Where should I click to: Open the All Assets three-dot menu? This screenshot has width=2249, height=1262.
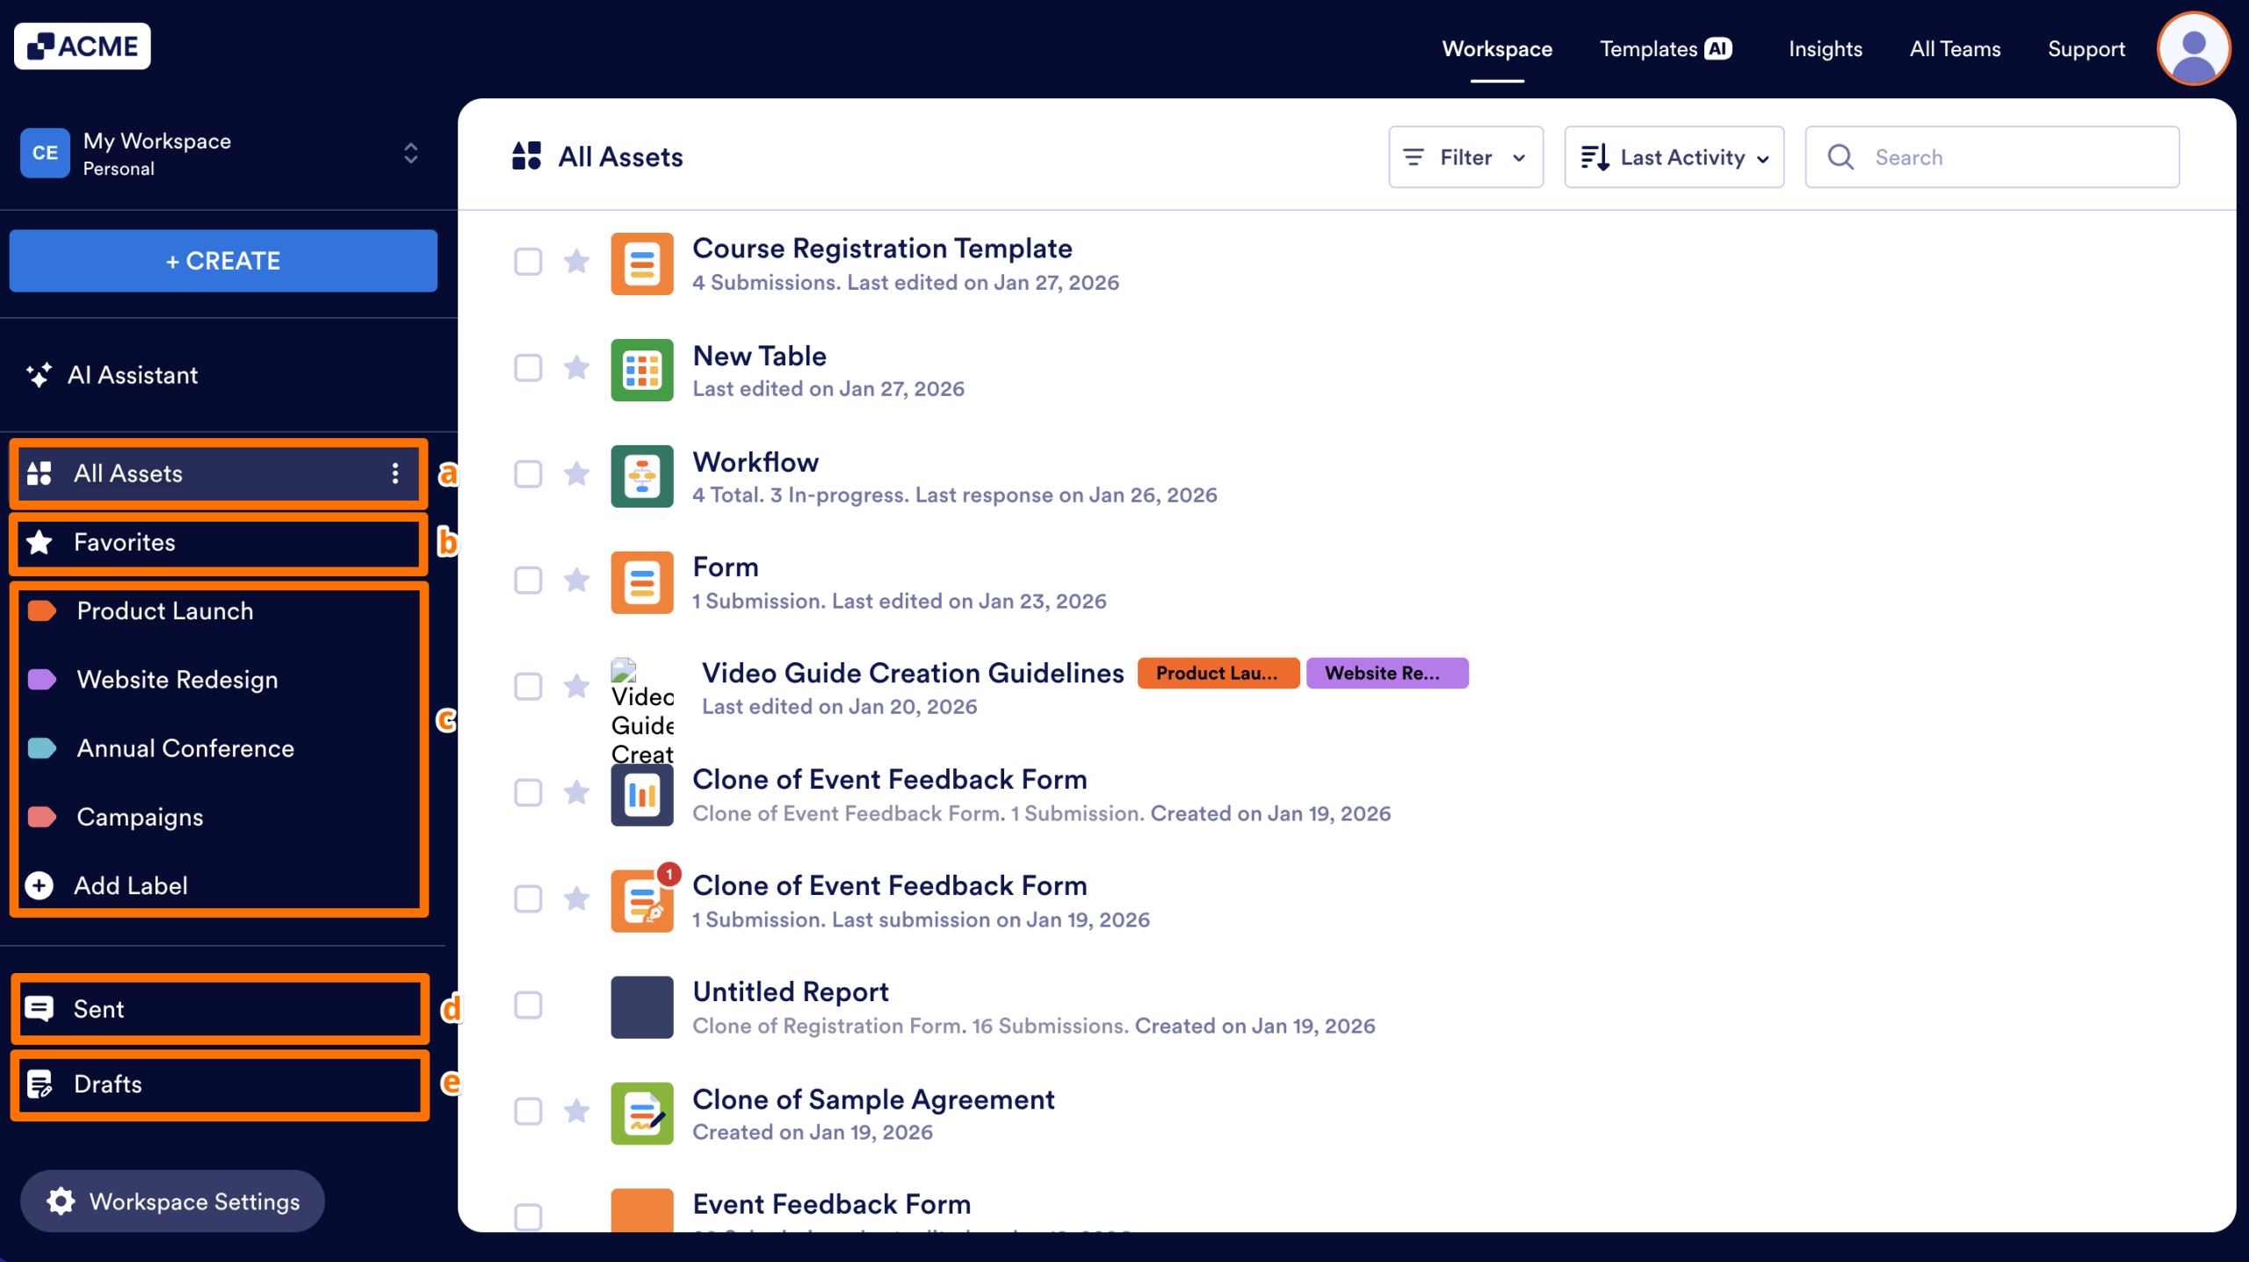point(395,473)
